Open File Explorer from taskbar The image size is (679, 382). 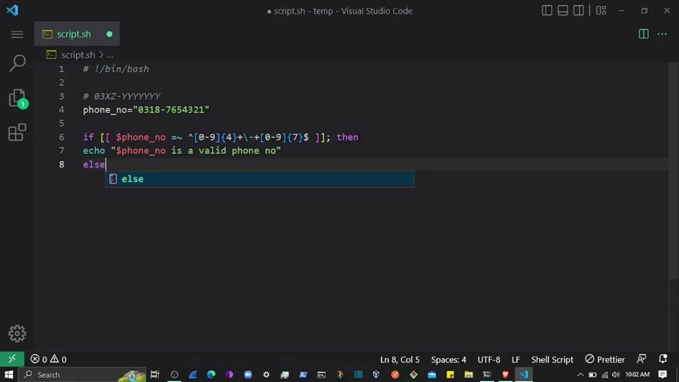468,375
